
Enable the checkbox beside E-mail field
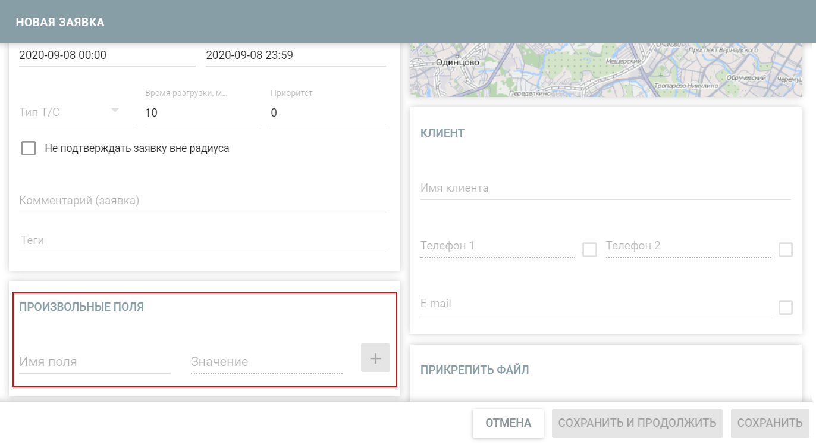click(786, 307)
